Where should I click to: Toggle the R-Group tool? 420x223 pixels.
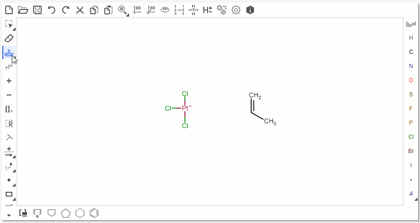9,123
